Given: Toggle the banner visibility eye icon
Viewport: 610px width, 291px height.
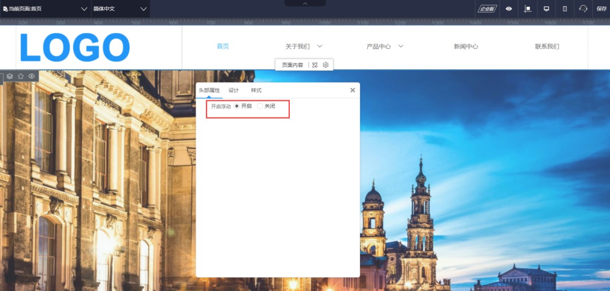Looking at the screenshot, I should pos(32,76).
